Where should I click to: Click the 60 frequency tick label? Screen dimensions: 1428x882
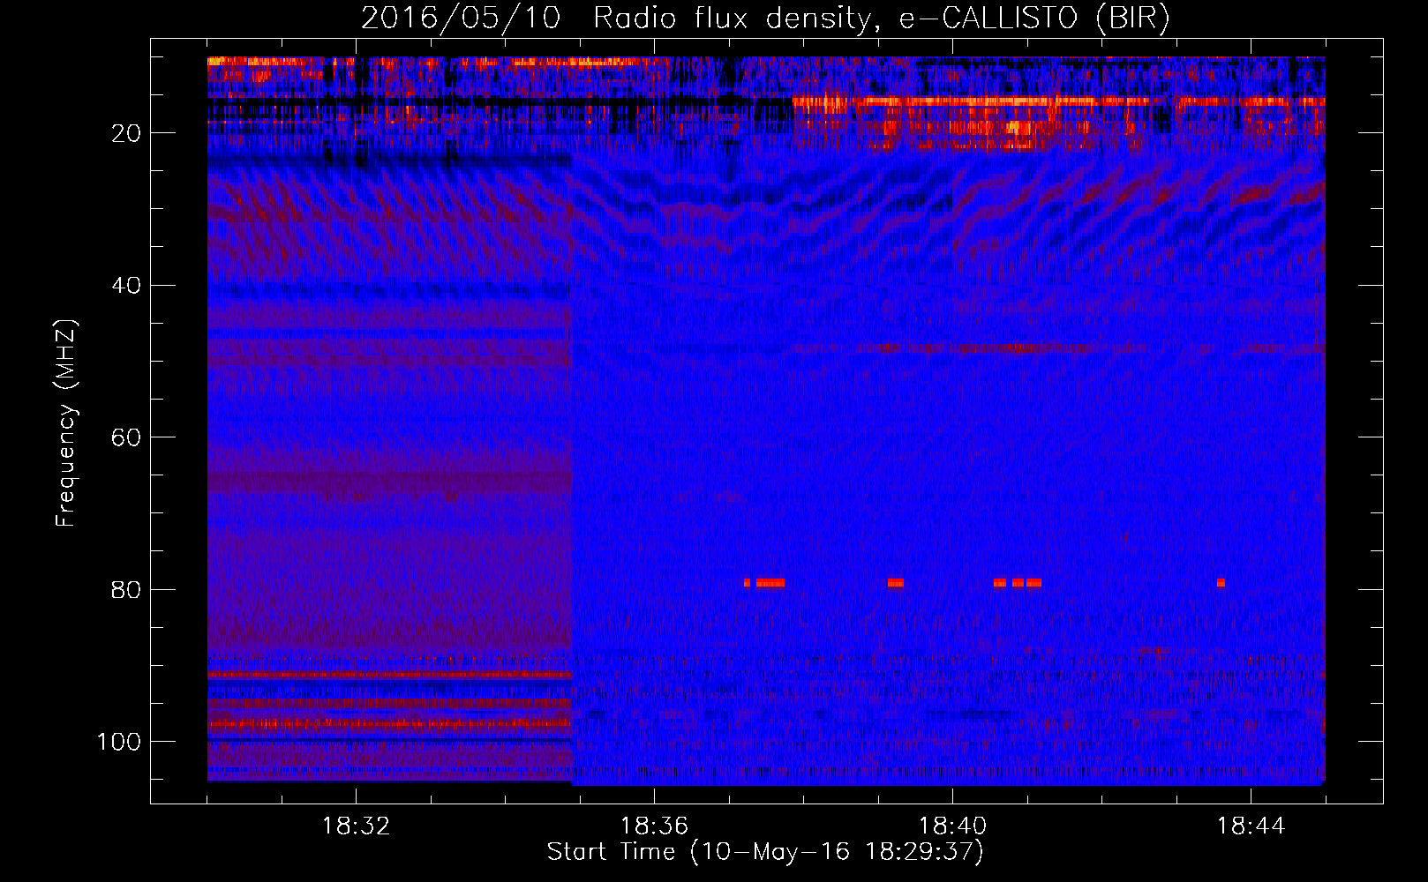[126, 437]
